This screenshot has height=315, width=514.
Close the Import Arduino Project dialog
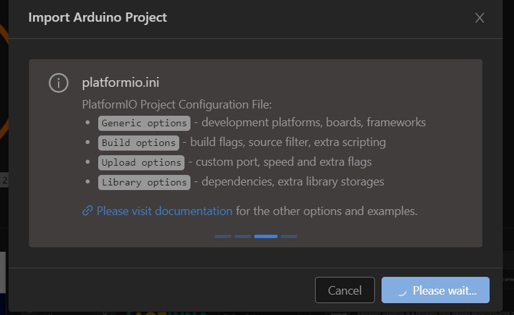(x=480, y=18)
